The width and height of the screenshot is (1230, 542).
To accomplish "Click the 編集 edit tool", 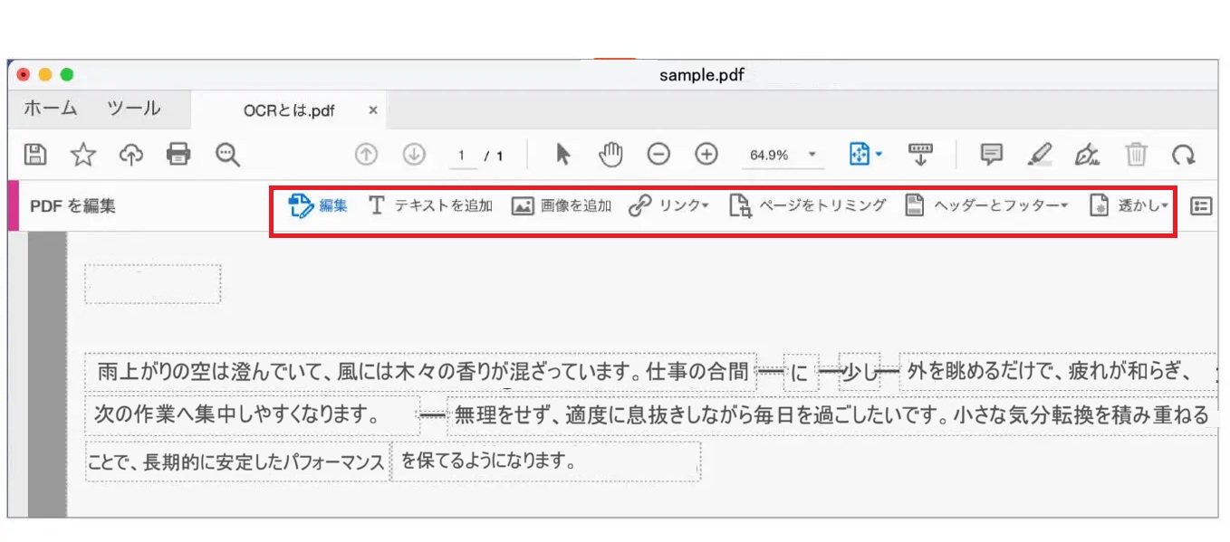I will 318,205.
